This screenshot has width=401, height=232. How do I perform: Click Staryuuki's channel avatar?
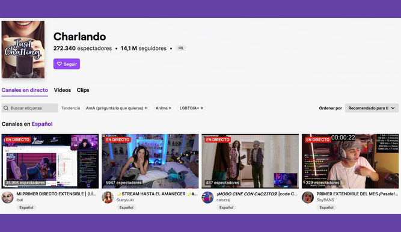click(108, 198)
